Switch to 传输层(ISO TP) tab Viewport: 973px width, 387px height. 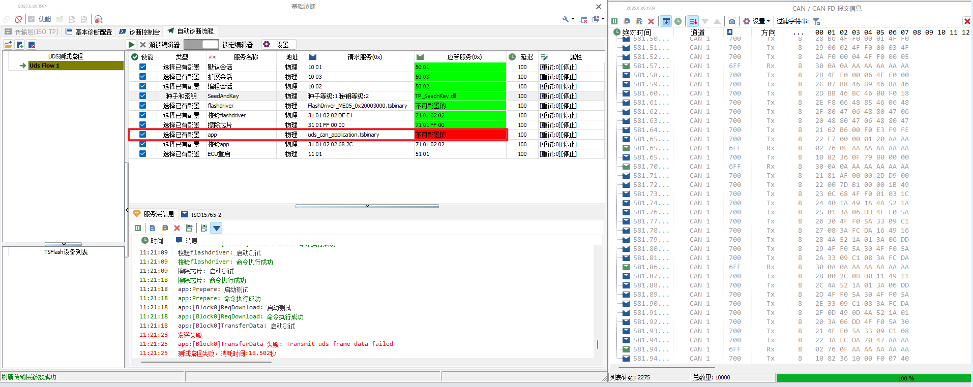(x=32, y=31)
